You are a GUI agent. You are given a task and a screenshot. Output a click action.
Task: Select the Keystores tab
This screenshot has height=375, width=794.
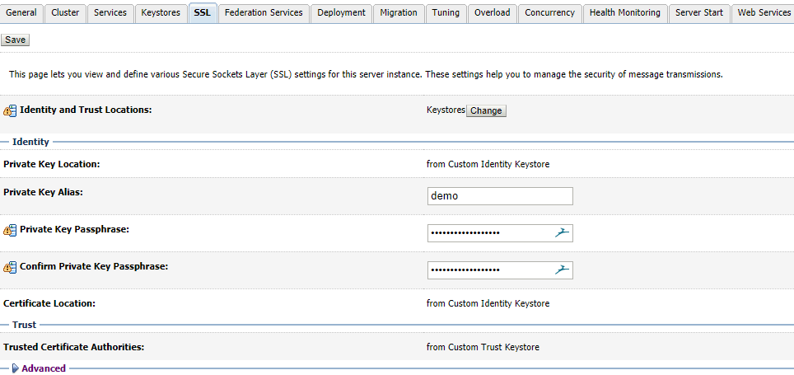click(161, 13)
